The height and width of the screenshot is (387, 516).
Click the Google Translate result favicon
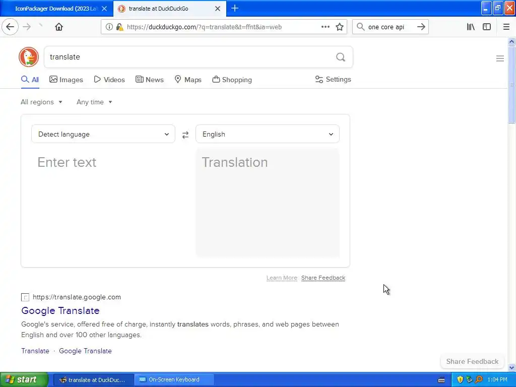point(25,297)
